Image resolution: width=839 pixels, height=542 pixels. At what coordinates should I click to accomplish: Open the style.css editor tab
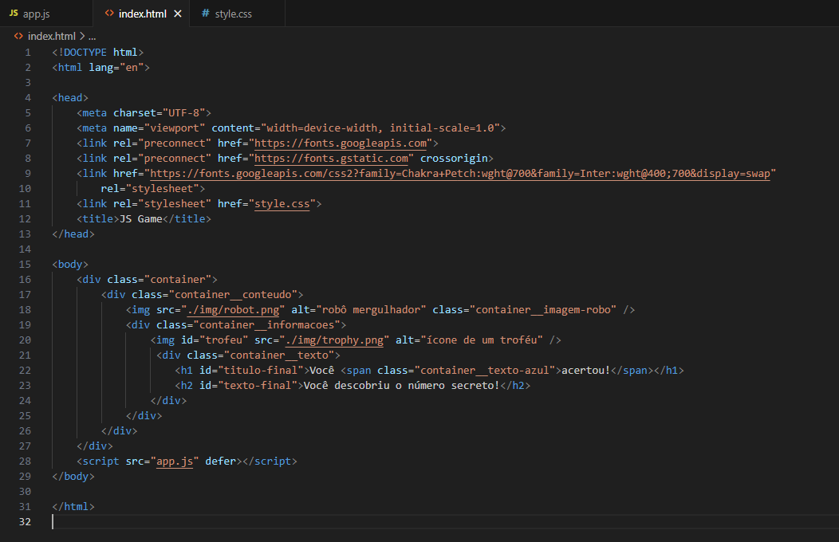234,14
